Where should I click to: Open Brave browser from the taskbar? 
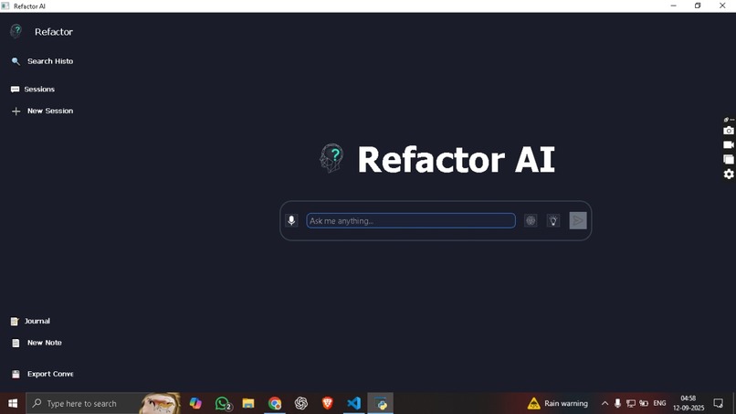tap(327, 403)
